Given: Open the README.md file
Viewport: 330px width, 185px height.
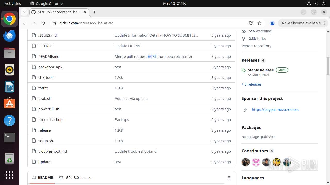Looking at the screenshot, I should point(49,57).
